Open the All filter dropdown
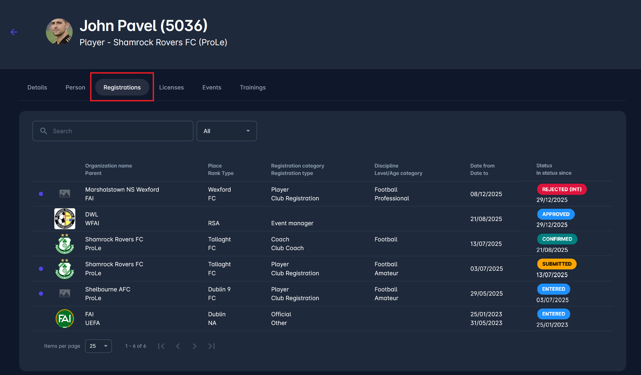 [x=227, y=131]
